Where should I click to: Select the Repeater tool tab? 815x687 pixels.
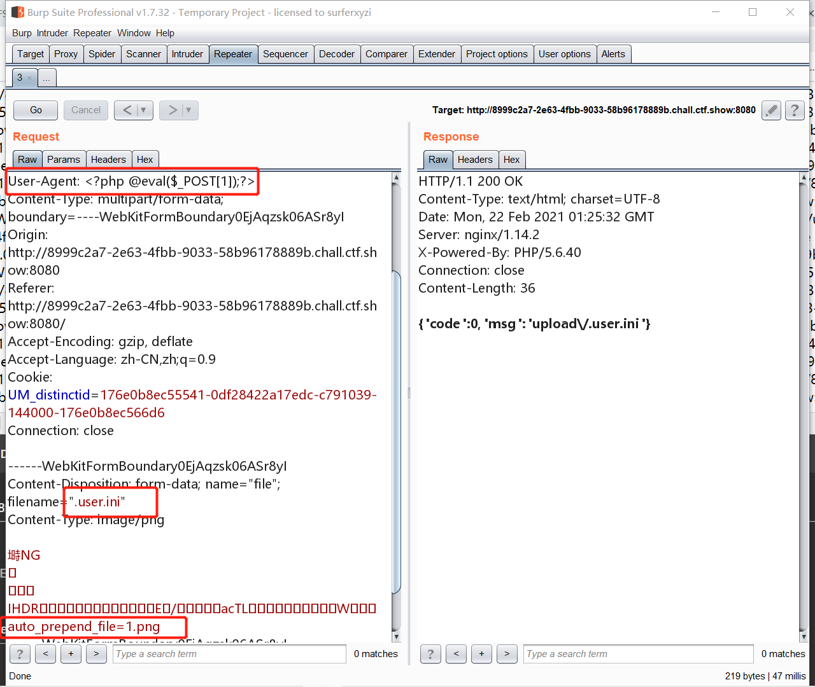point(233,54)
